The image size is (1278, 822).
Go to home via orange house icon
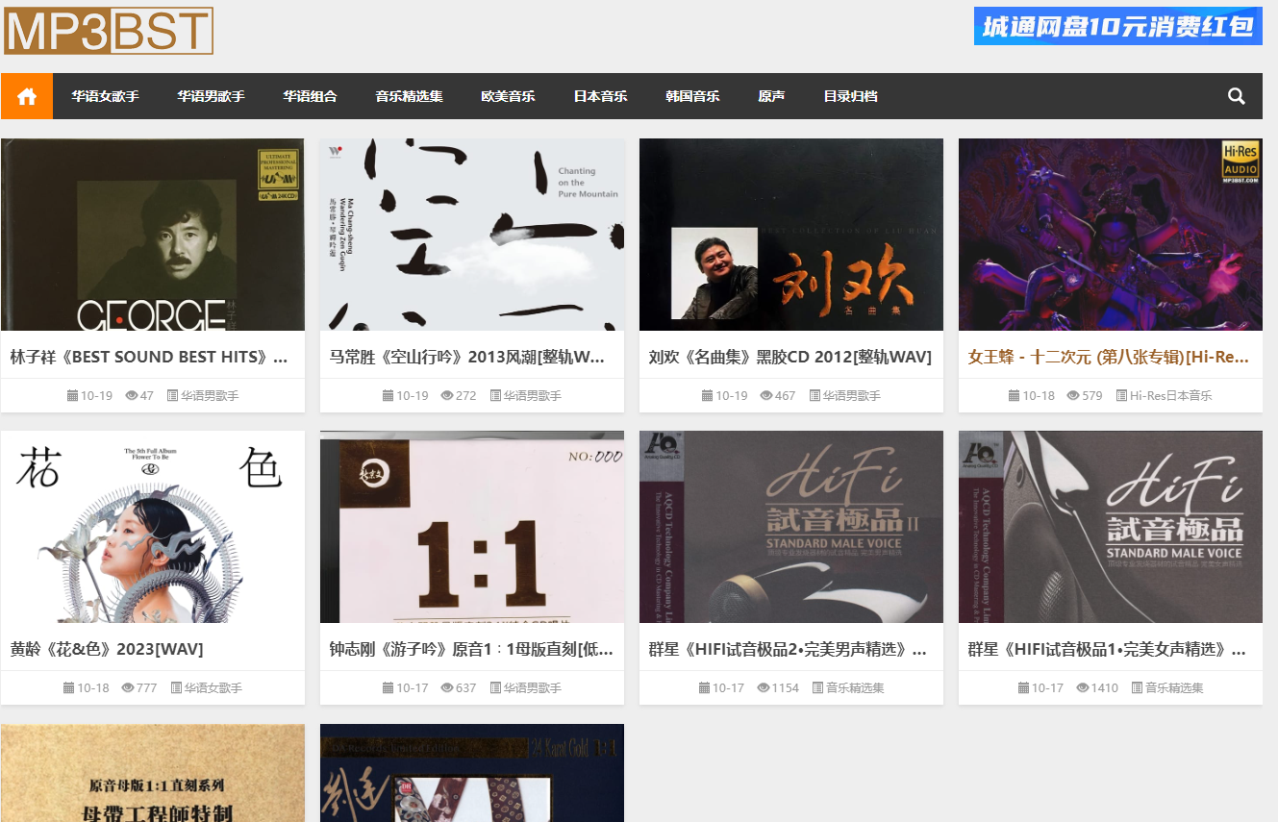coord(27,96)
